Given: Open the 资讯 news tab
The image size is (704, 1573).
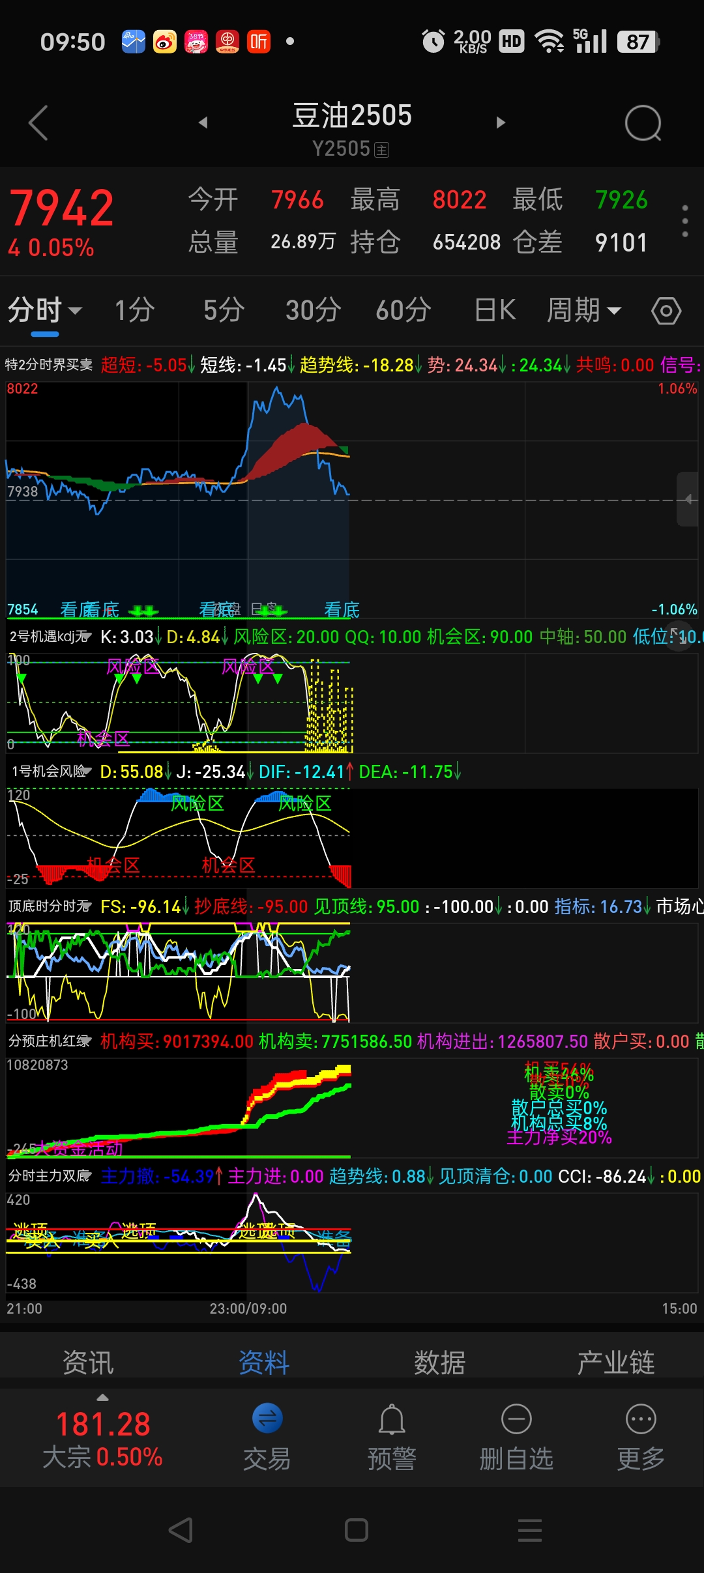Looking at the screenshot, I should click(x=88, y=1363).
